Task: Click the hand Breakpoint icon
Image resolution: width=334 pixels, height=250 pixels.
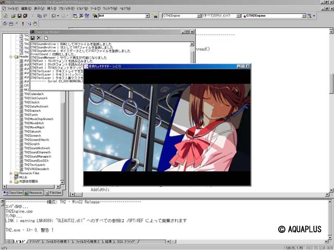Action: click(x=35, y=23)
